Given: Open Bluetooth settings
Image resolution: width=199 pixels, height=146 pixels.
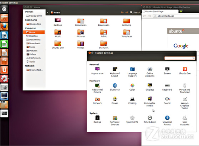Looking at the screenshot, I should pos(115,87).
